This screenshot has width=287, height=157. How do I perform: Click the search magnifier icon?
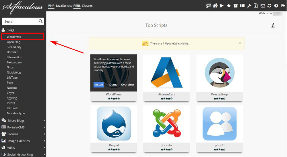pyautogui.click(x=41, y=21)
